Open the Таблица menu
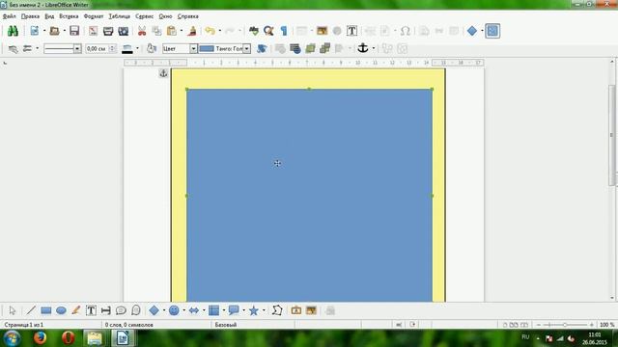Screen dimensions: 618x347 point(120,16)
